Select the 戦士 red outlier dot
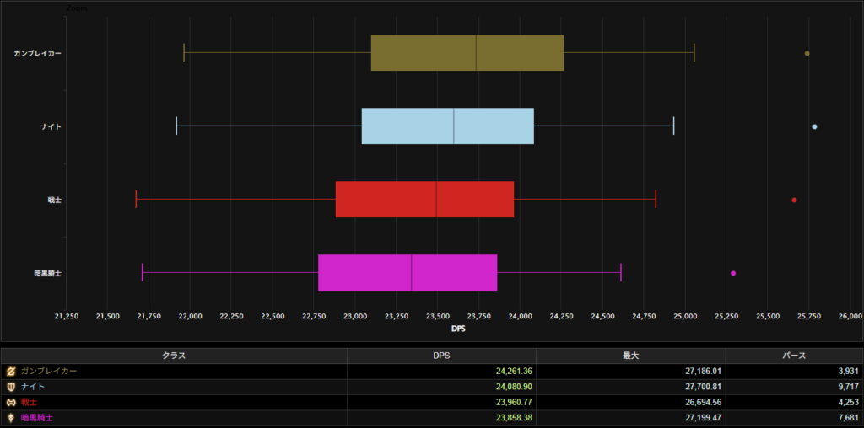Screen dimensions: 864x428 coord(794,200)
